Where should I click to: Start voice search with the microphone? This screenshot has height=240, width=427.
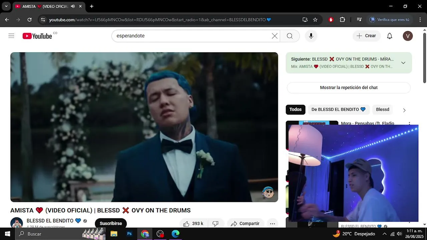coord(311,36)
